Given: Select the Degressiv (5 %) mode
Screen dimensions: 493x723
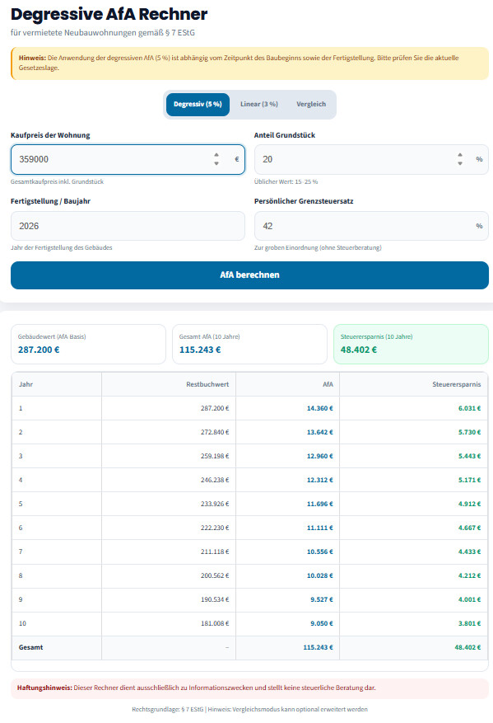Looking at the screenshot, I should (198, 104).
